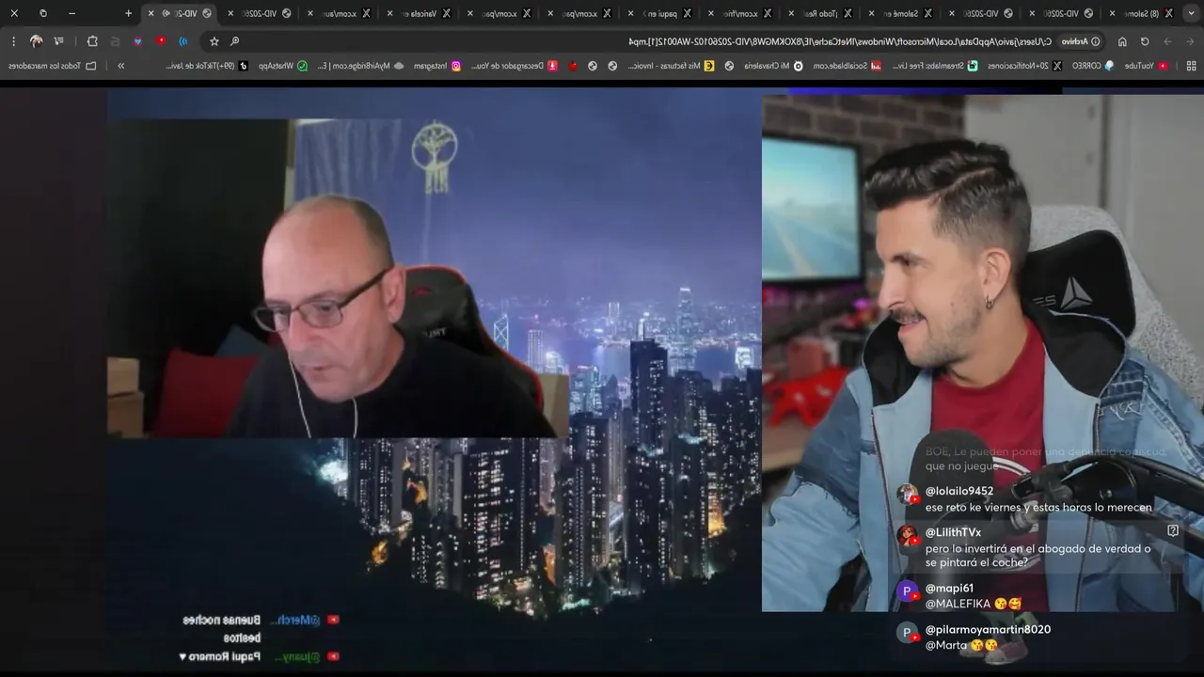Click the chat username @pilarmoyamartin8020
This screenshot has height=677, width=1204.
click(988, 630)
